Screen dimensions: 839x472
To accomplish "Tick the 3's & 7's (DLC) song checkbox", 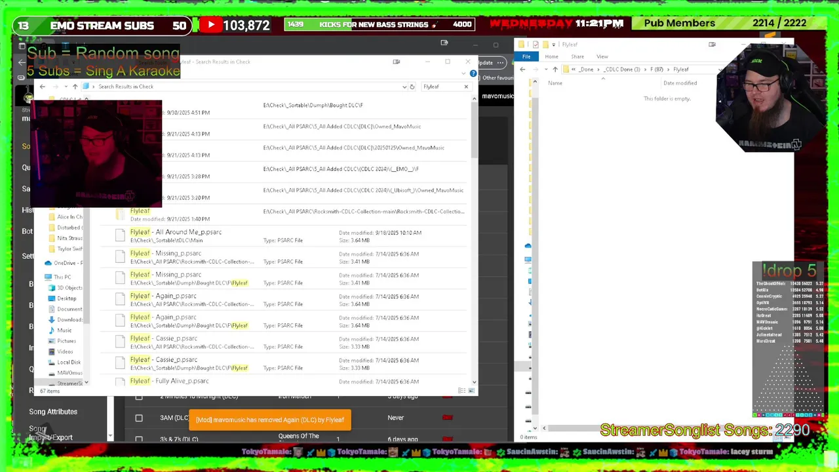I will click(139, 439).
